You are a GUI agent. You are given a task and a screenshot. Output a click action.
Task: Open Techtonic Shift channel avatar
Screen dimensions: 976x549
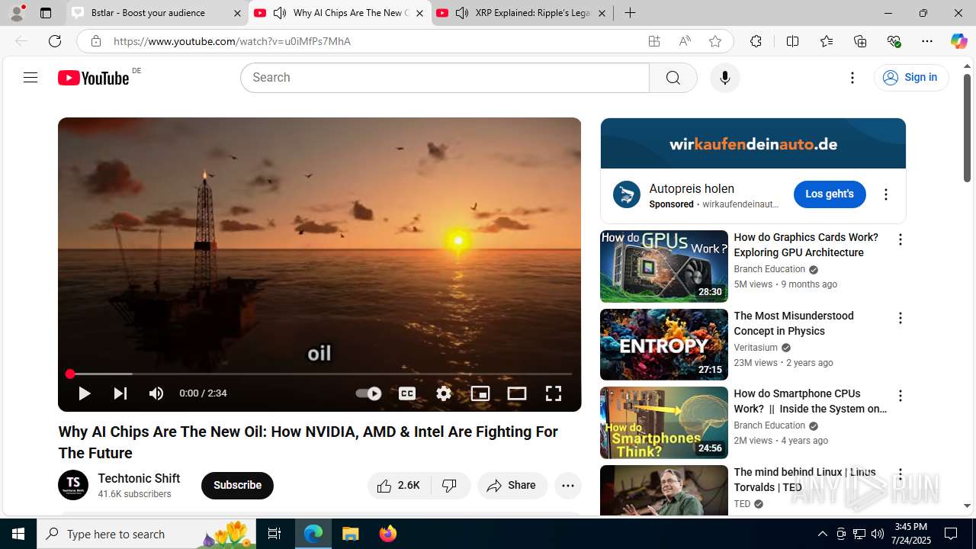(x=73, y=485)
